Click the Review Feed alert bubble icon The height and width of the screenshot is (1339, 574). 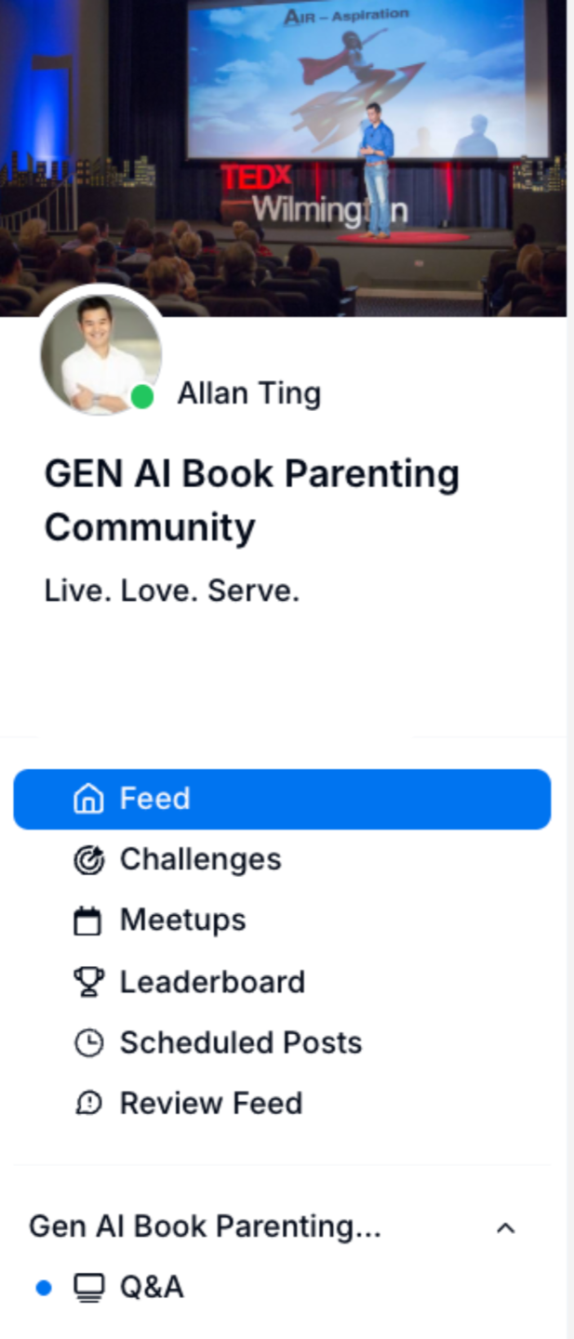88,1104
